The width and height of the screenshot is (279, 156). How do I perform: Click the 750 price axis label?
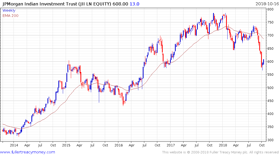point(270,22)
